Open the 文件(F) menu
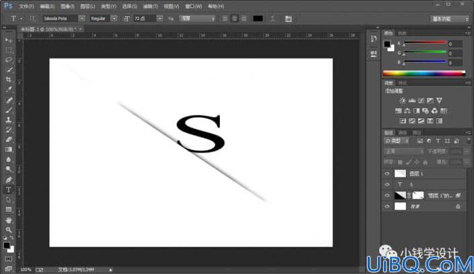474x274 pixels. (x=26, y=6)
